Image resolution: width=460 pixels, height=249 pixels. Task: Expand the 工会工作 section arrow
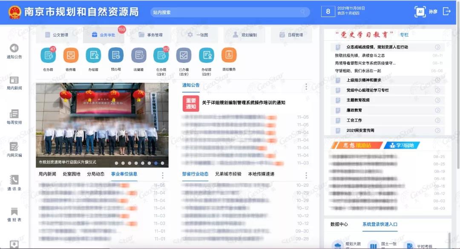[437, 120]
